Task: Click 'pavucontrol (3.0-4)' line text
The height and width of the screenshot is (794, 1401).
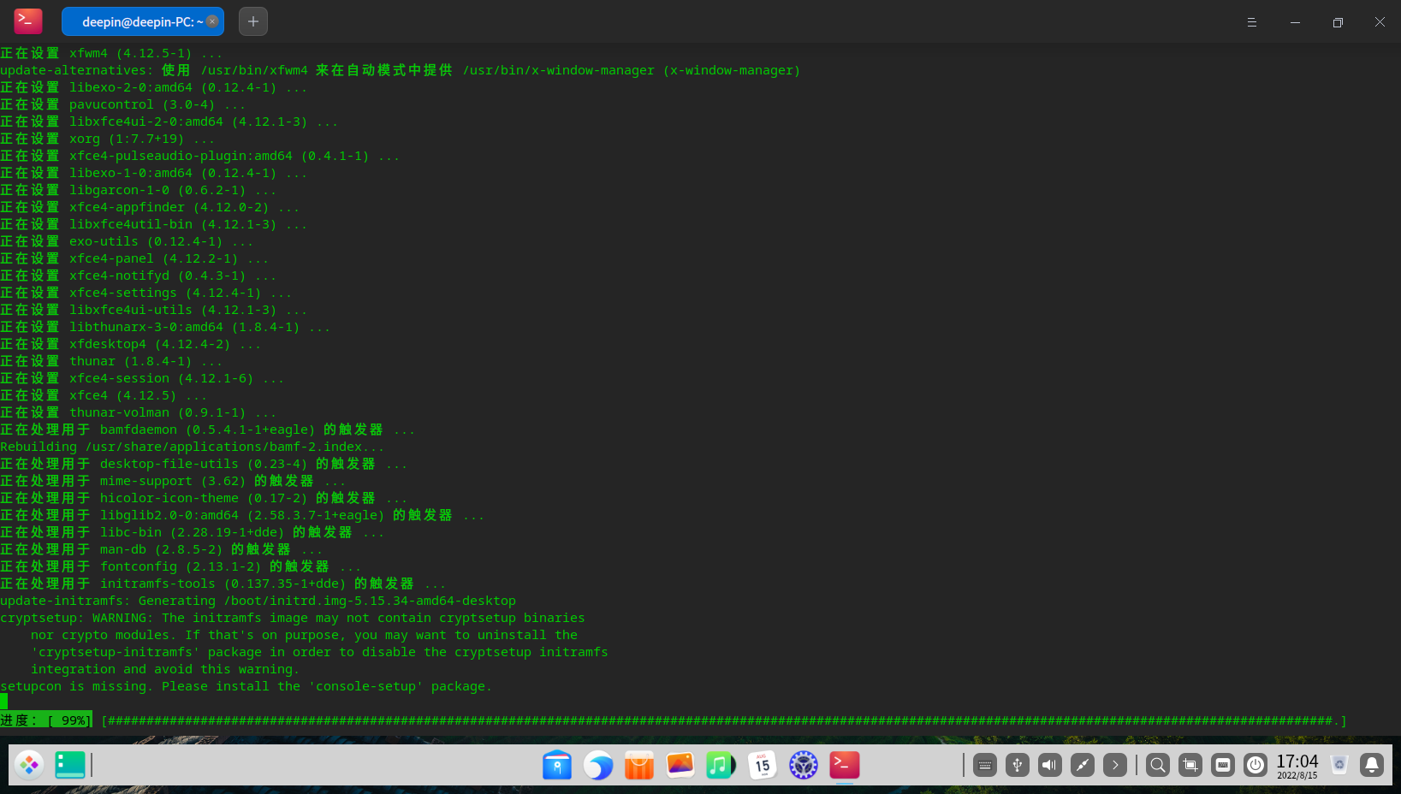Action: (x=142, y=104)
